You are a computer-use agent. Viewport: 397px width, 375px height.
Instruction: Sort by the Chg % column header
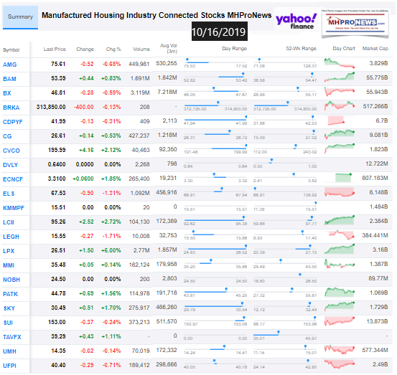point(113,49)
